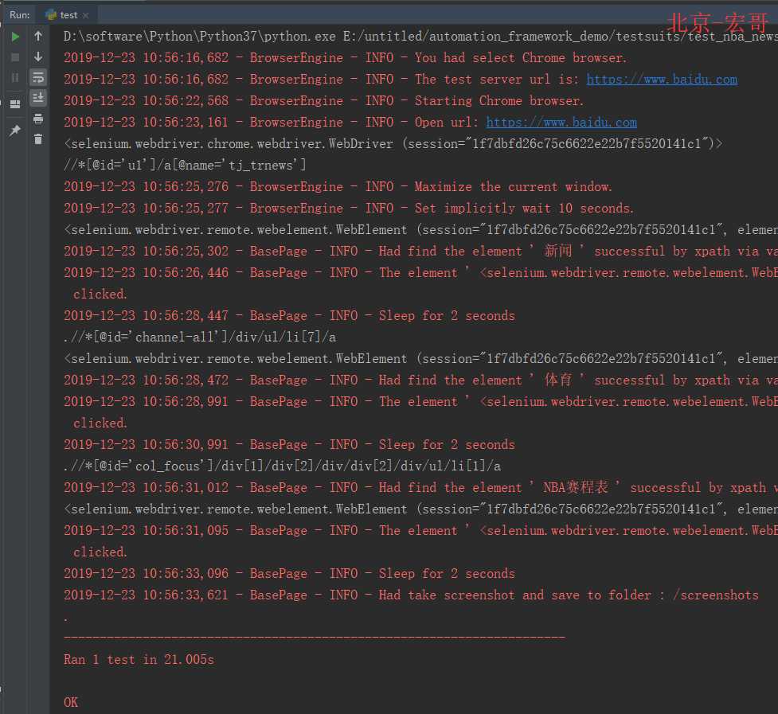Click the 'Run:' panel label
This screenshot has height=714, width=778.
20,15
